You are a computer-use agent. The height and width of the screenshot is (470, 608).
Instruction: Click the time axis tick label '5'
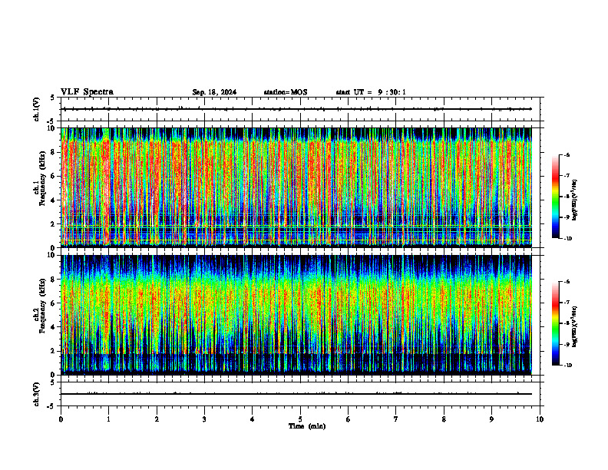(x=300, y=419)
